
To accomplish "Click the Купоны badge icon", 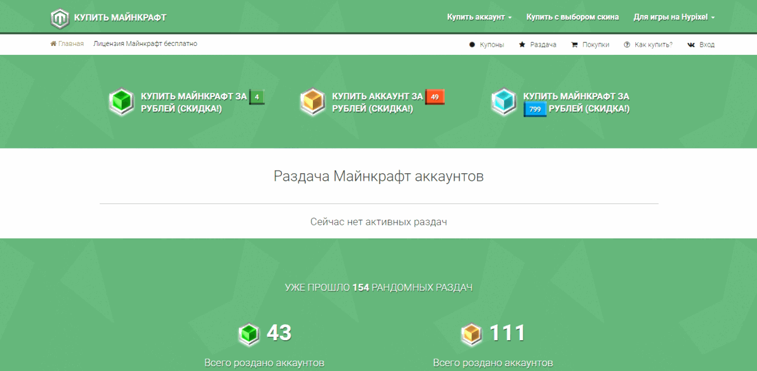I will coord(472,45).
